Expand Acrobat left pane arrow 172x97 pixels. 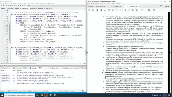pyautogui.click(x=87, y=53)
